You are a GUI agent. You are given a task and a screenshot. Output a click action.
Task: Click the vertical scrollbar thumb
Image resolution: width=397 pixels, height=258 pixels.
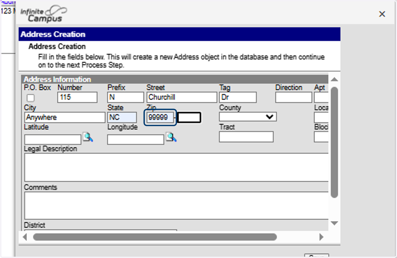pos(334,142)
